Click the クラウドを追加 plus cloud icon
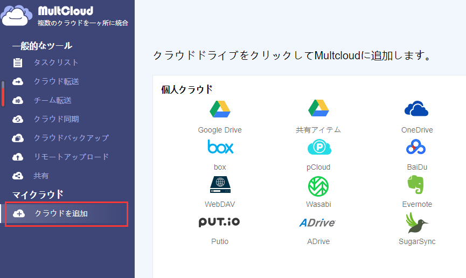This screenshot has width=466, height=278. point(19,213)
